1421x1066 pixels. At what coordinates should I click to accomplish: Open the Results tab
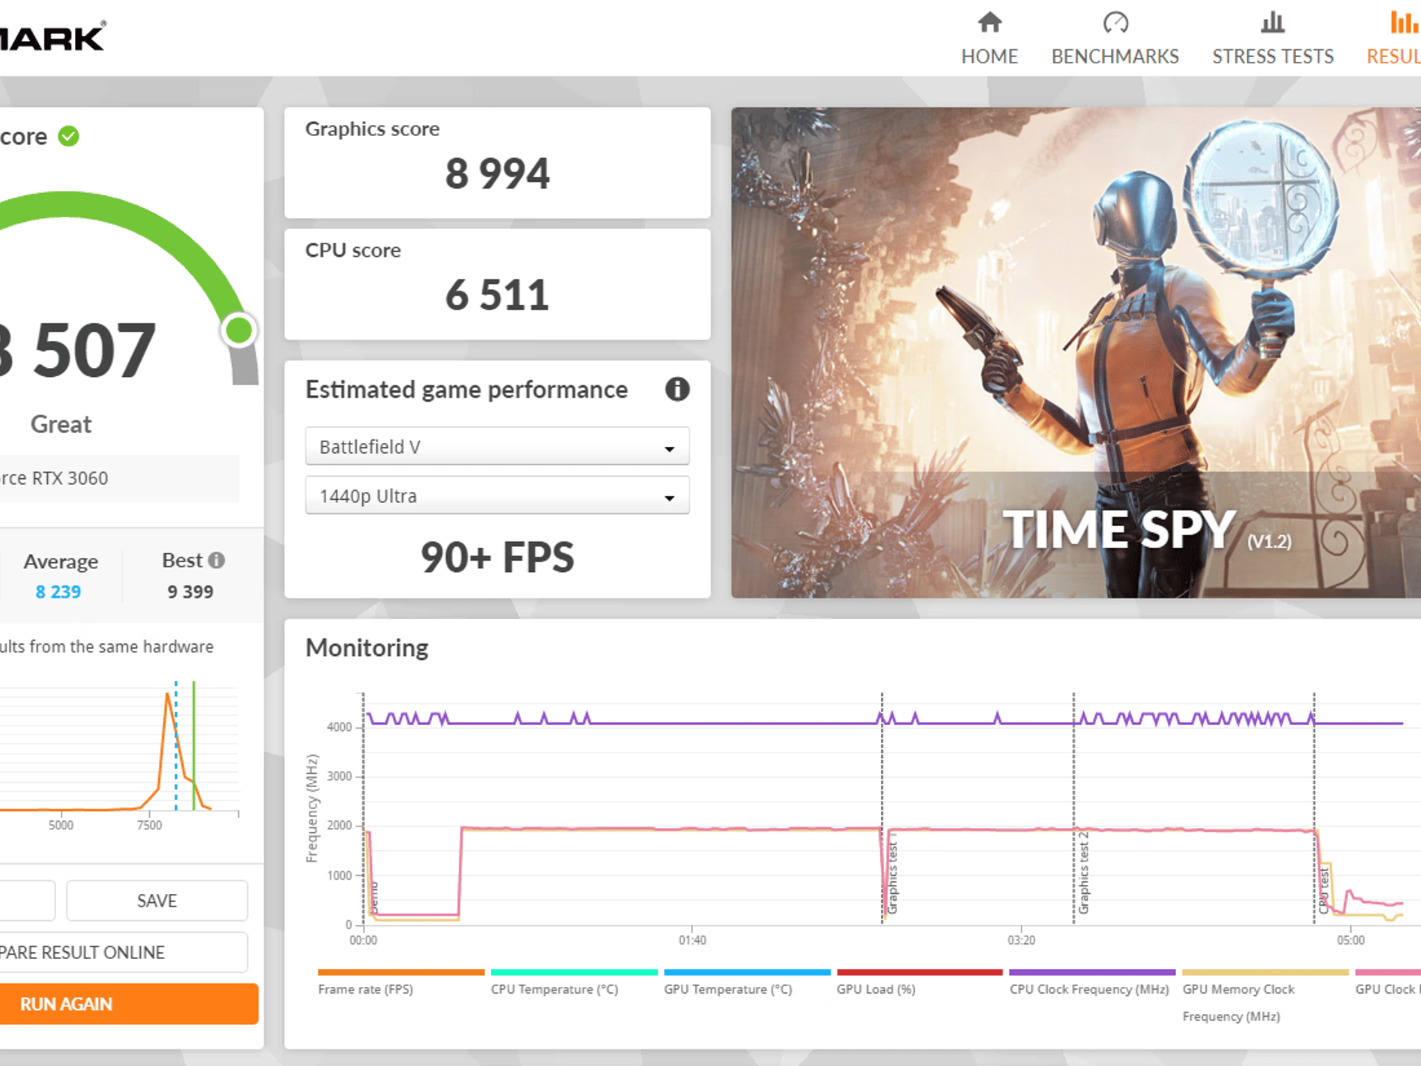tap(1393, 39)
